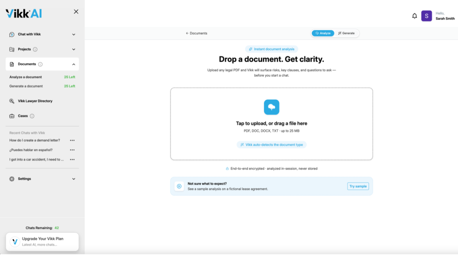Click the Sarah Smith user name
The height and width of the screenshot is (258, 458).
pos(445,19)
